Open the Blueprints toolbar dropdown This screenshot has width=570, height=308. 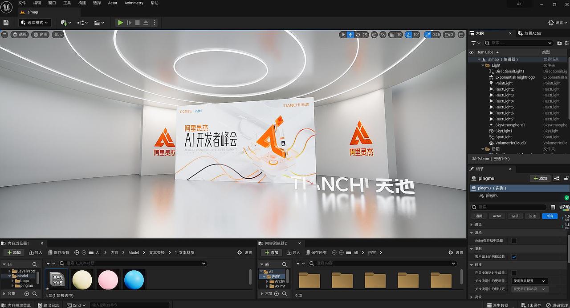coord(83,22)
